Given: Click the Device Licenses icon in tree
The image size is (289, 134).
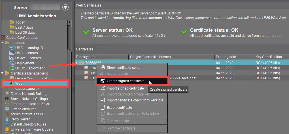Looking at the screenshot, I should (12, 58).
